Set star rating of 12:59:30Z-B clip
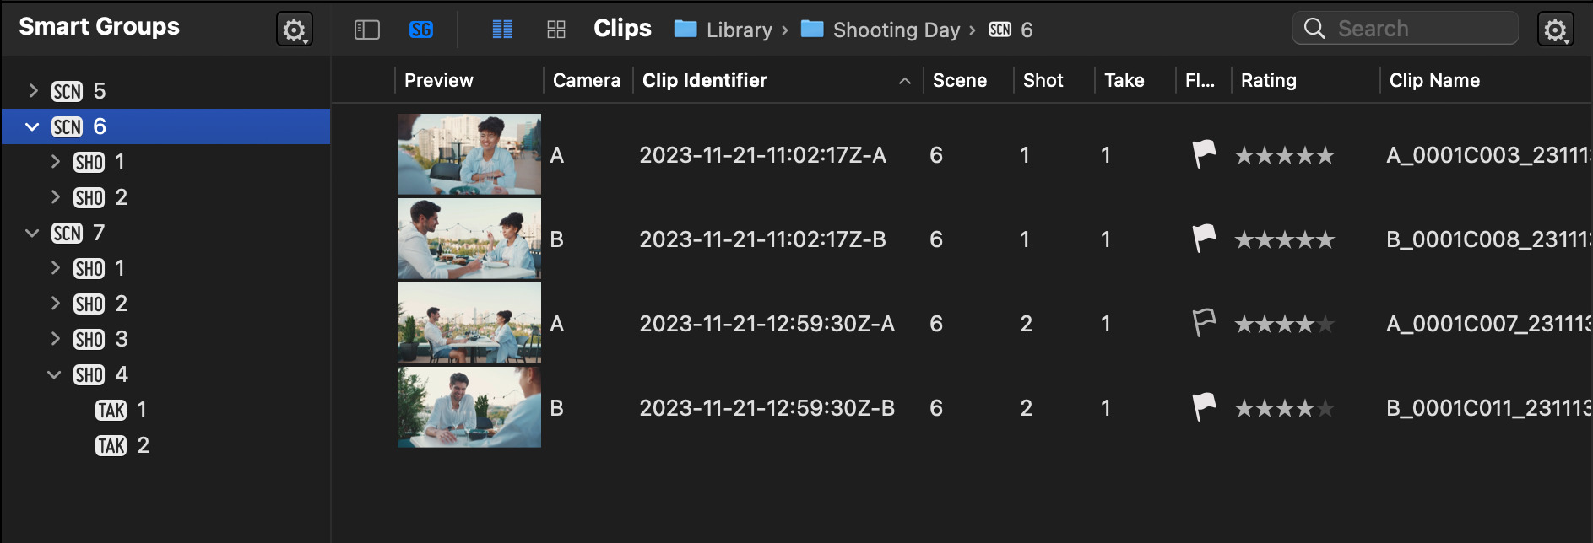The image size is (1593, 543). click(1284, 408)
